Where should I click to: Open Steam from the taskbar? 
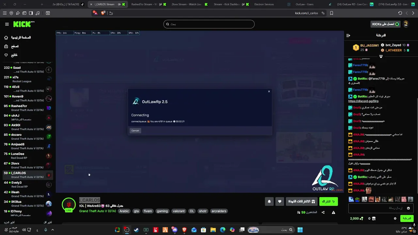136,230
